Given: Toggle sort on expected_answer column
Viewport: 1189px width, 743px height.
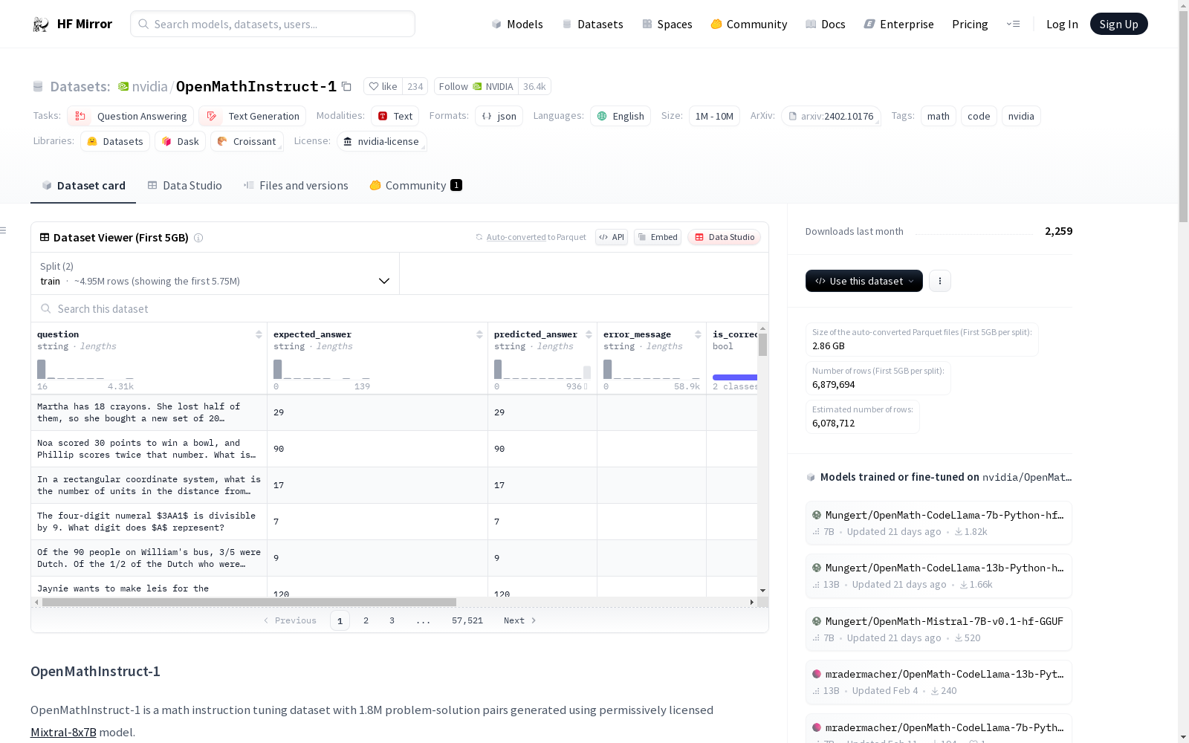Looking at the screenshot, I should point(479,334).
